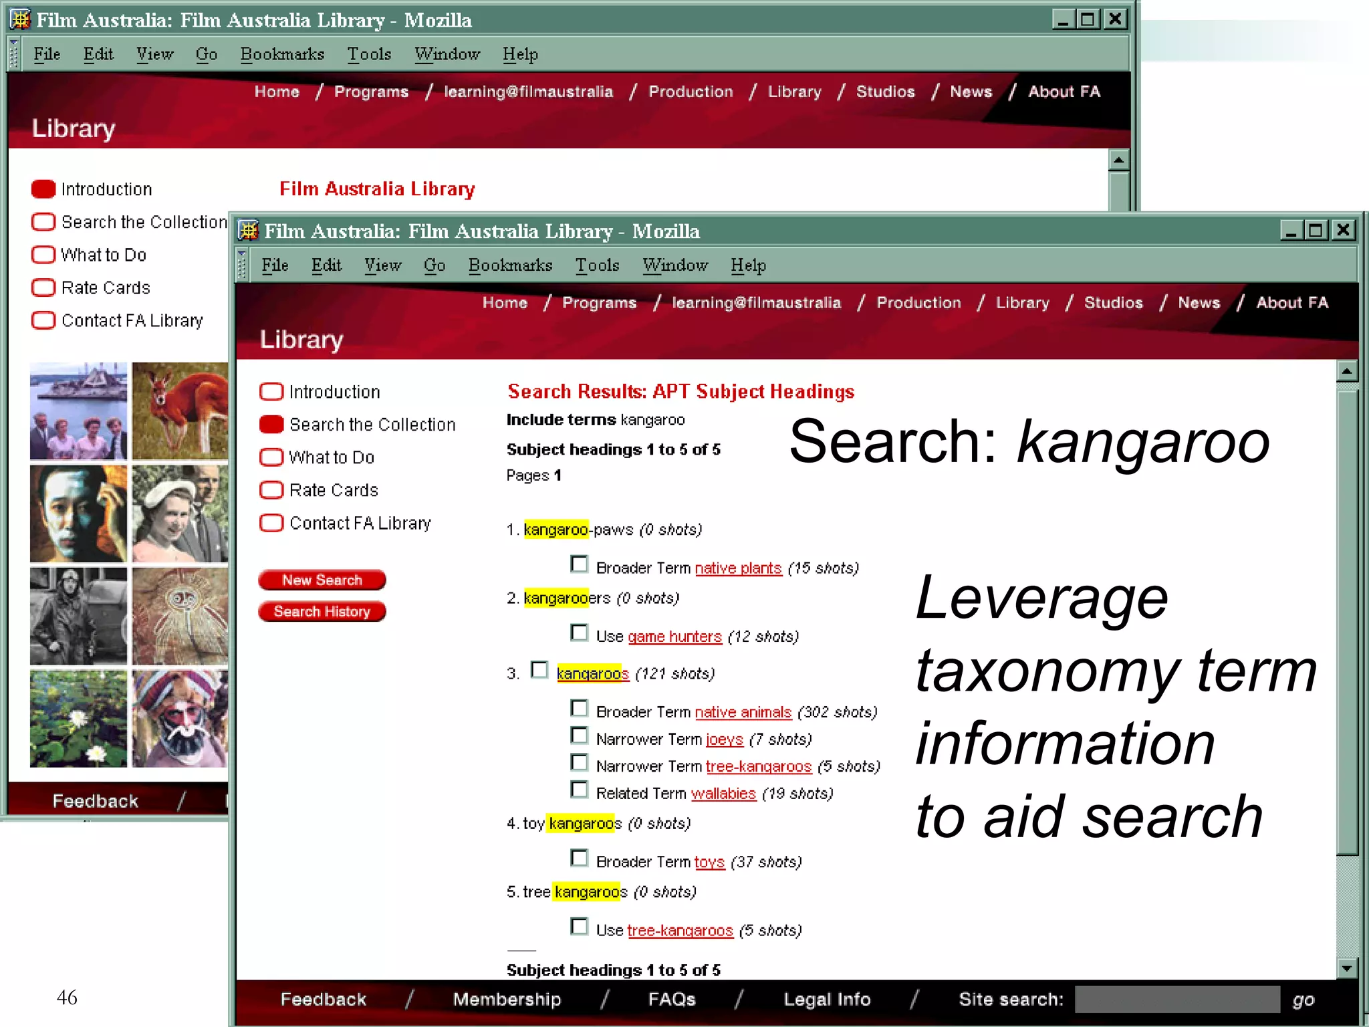Open the Go menu in front window
Viewport: 1369px width, 1027px height.
(434, 265)
